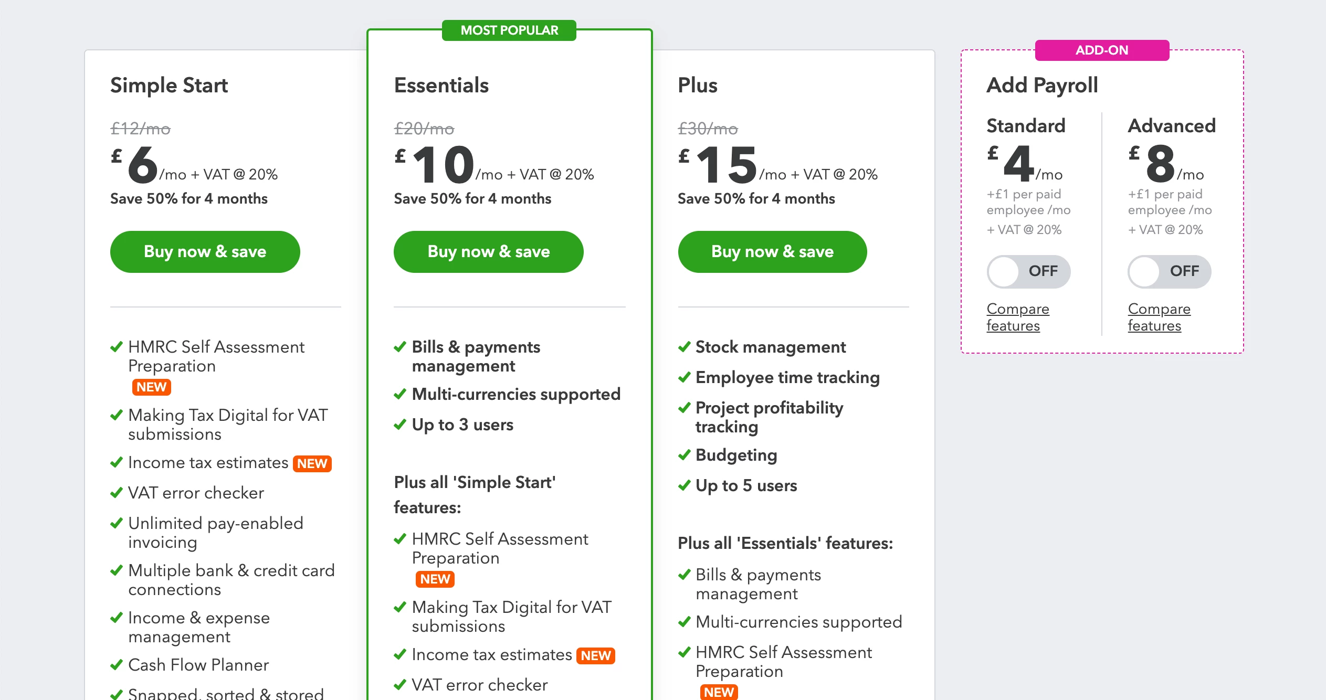Click checkmark next to Cash Flow Planner
Screen dimensions: 1326x700
[x=117, y=665]
